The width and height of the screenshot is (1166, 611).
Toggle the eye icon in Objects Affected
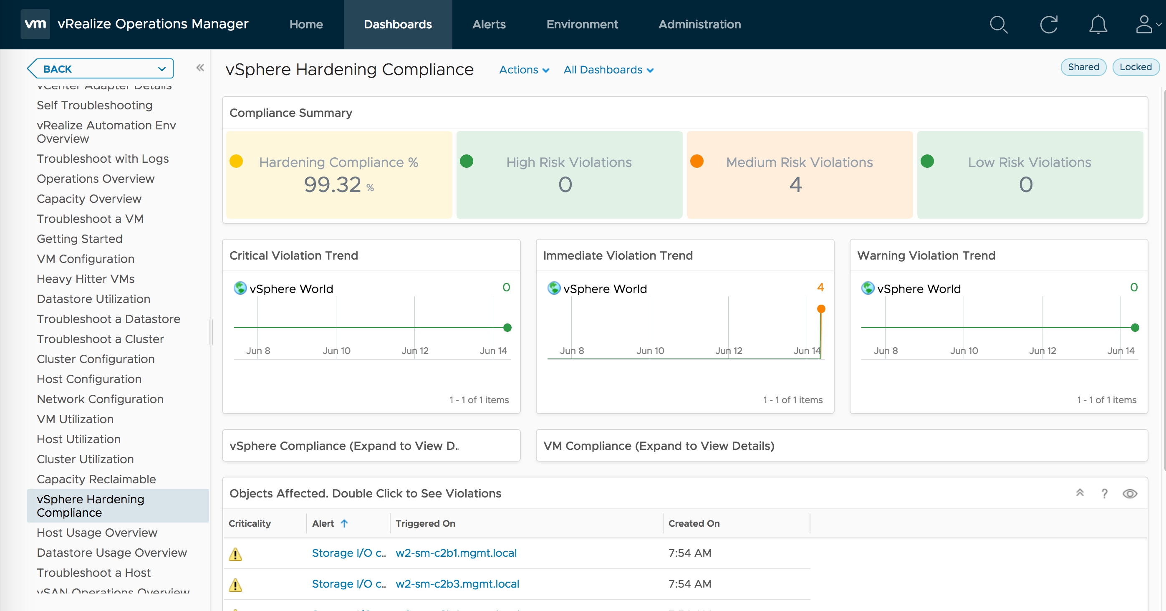click(1130, 493)
